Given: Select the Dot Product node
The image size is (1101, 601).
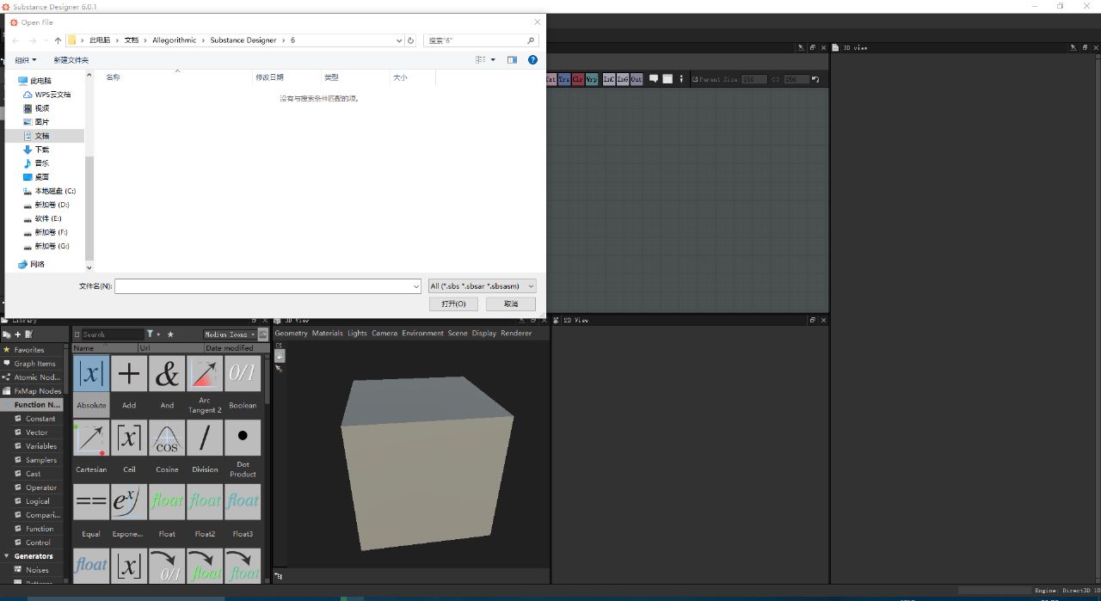Looking at the screenshot, I should tap(243, 438).
